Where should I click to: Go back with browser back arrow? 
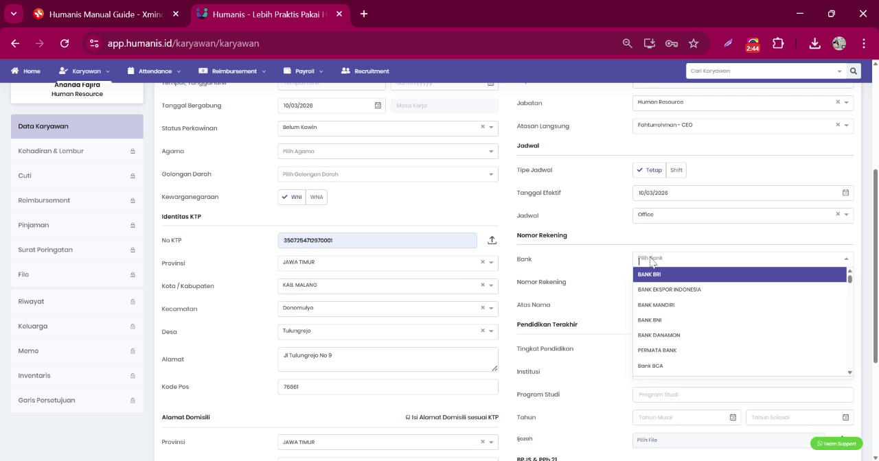[x=15, y=43]
